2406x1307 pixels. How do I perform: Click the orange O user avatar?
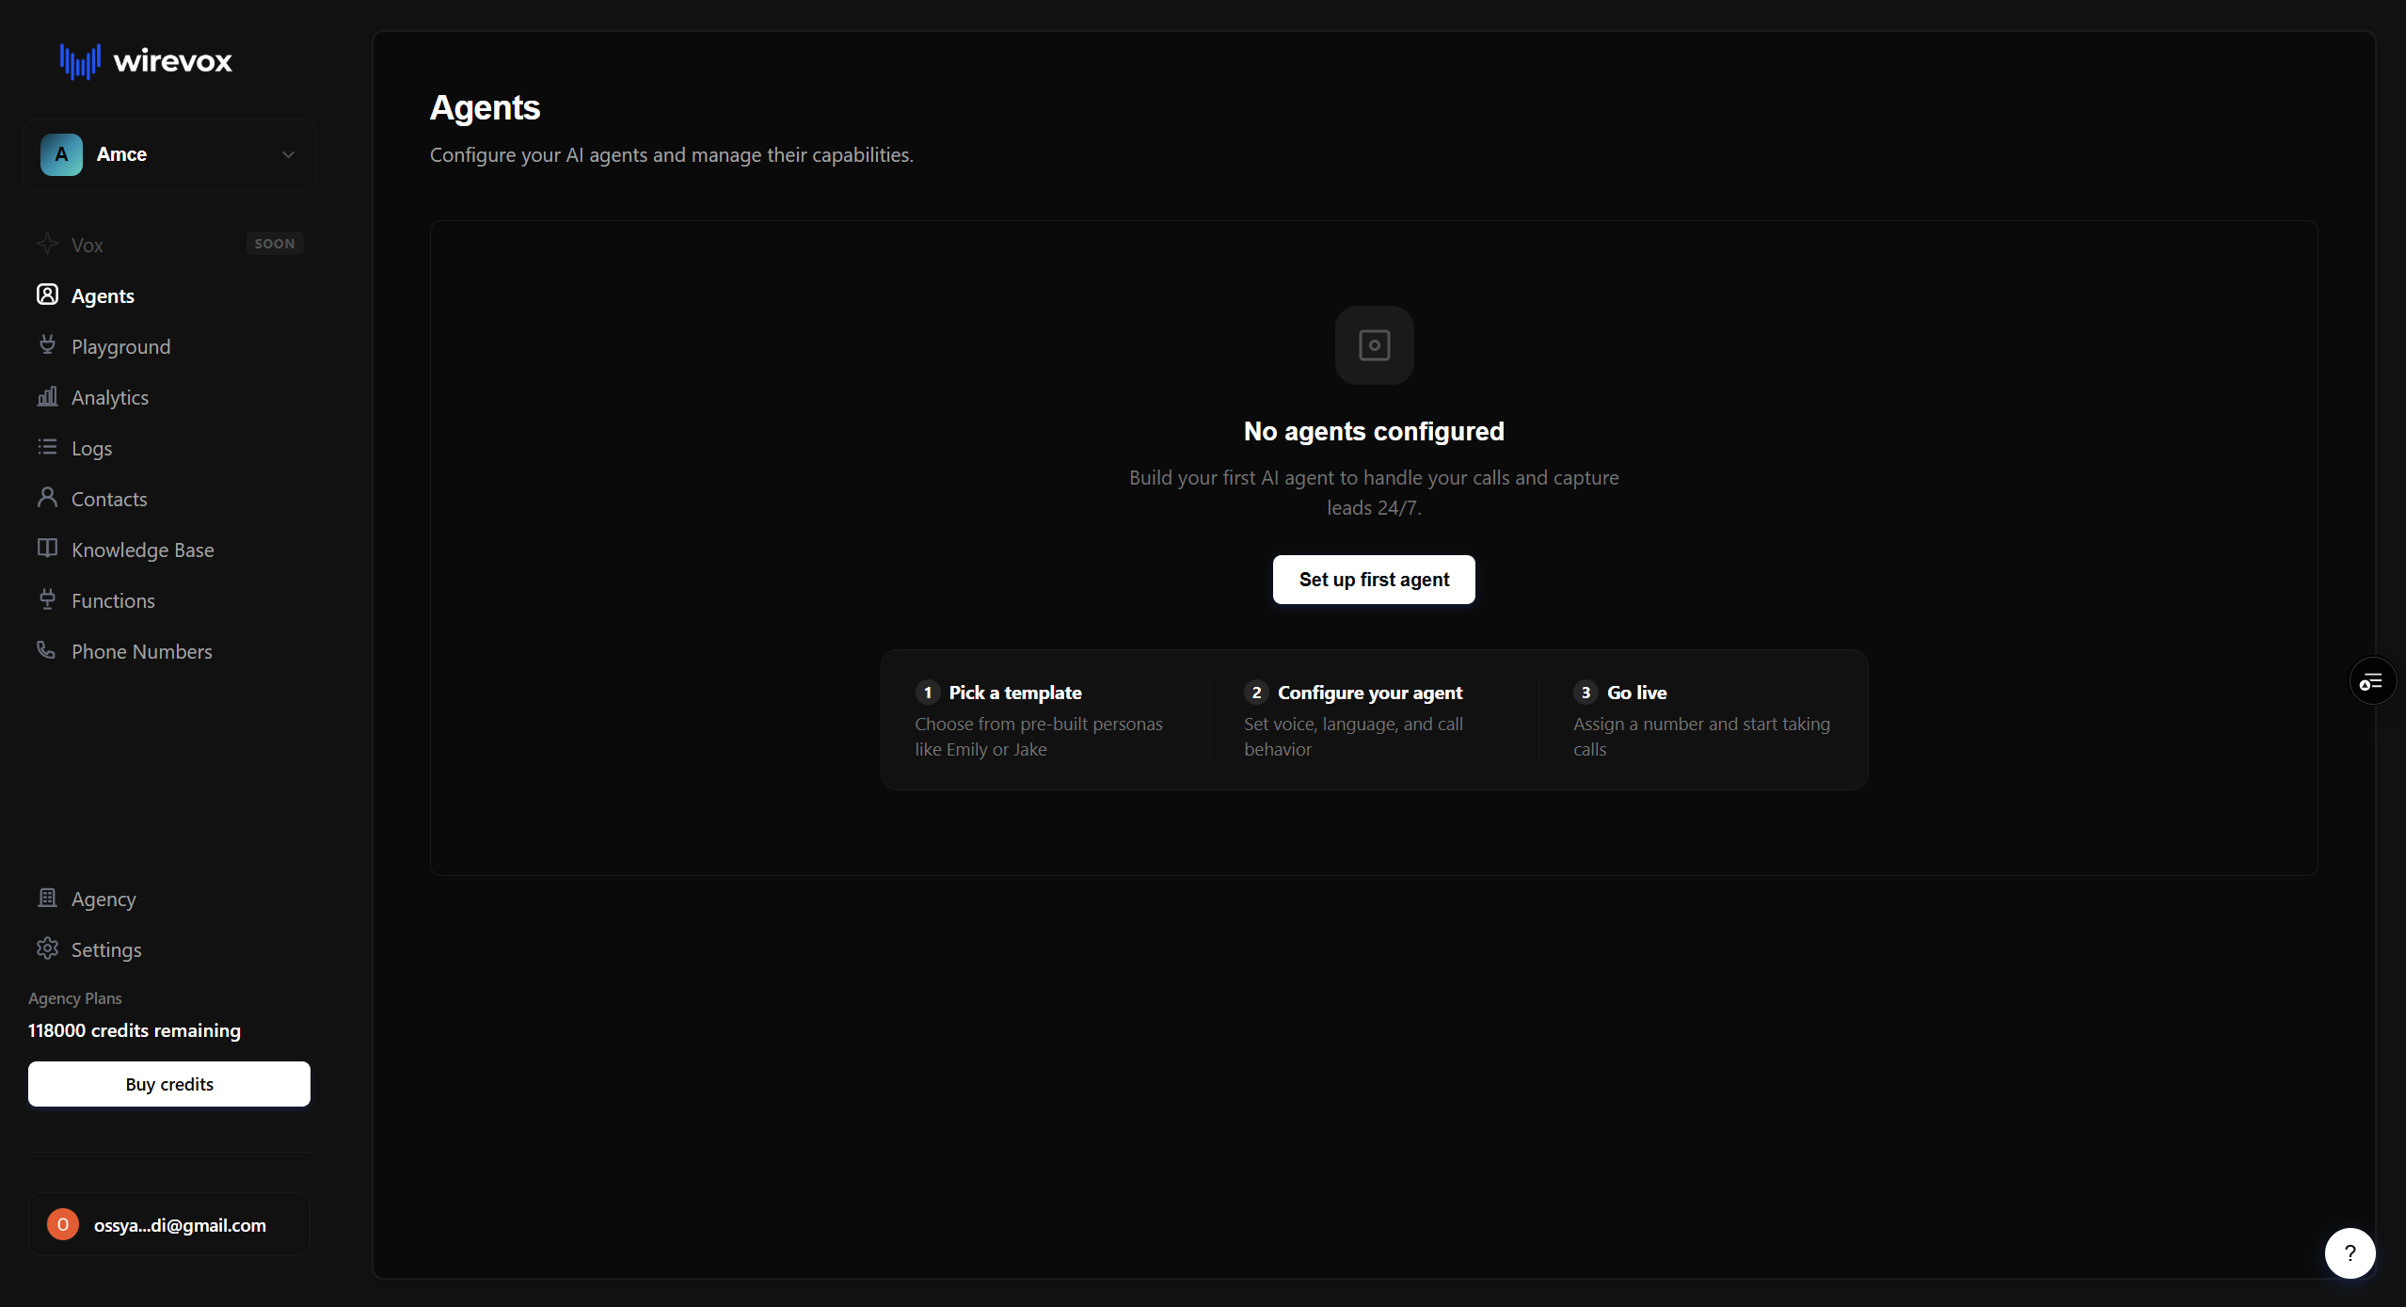(63, 1224)
